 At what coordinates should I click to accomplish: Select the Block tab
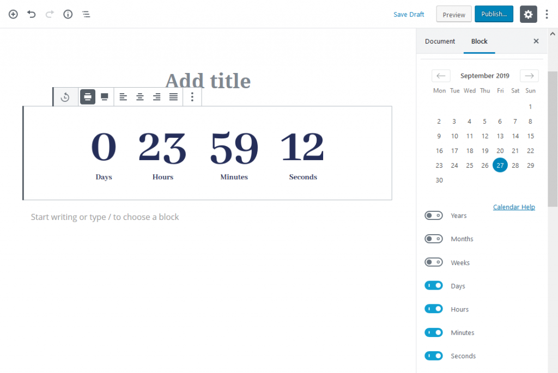[x=479, y=41]
